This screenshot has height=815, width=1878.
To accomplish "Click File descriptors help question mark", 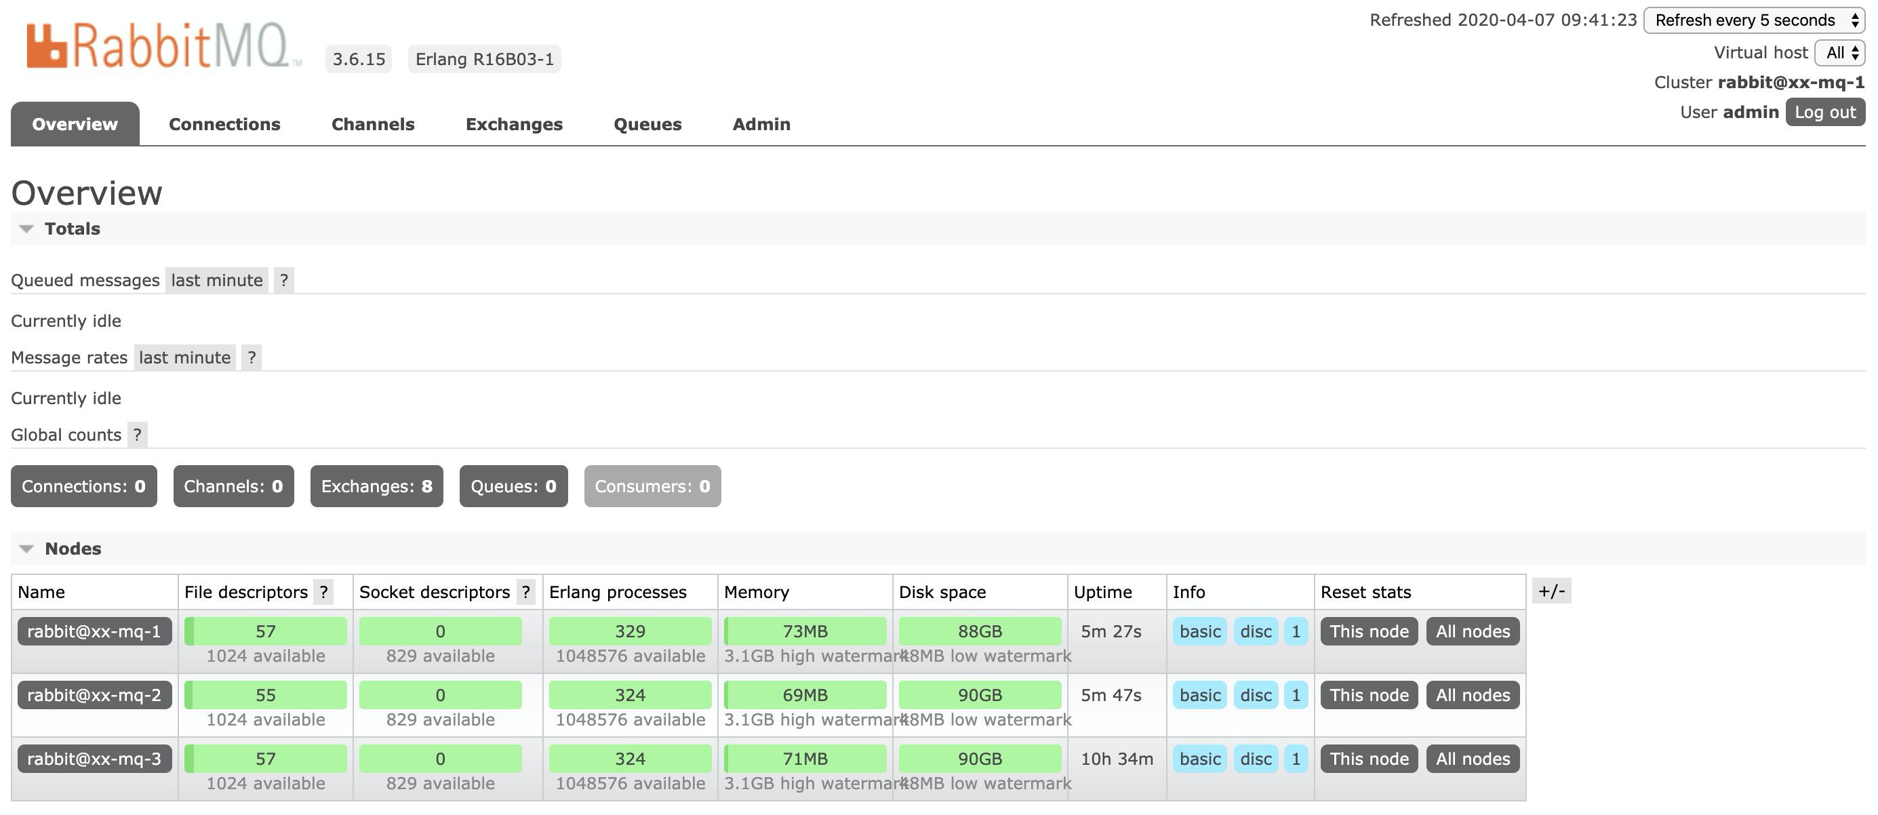I will pos(323,592).
